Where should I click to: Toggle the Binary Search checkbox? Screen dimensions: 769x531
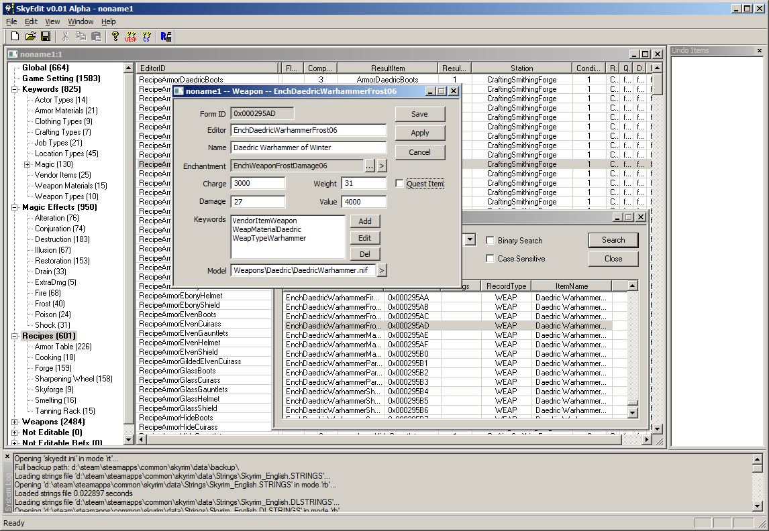[491, 241]
